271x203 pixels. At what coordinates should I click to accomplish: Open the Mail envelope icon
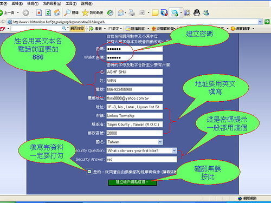[121, 12]
